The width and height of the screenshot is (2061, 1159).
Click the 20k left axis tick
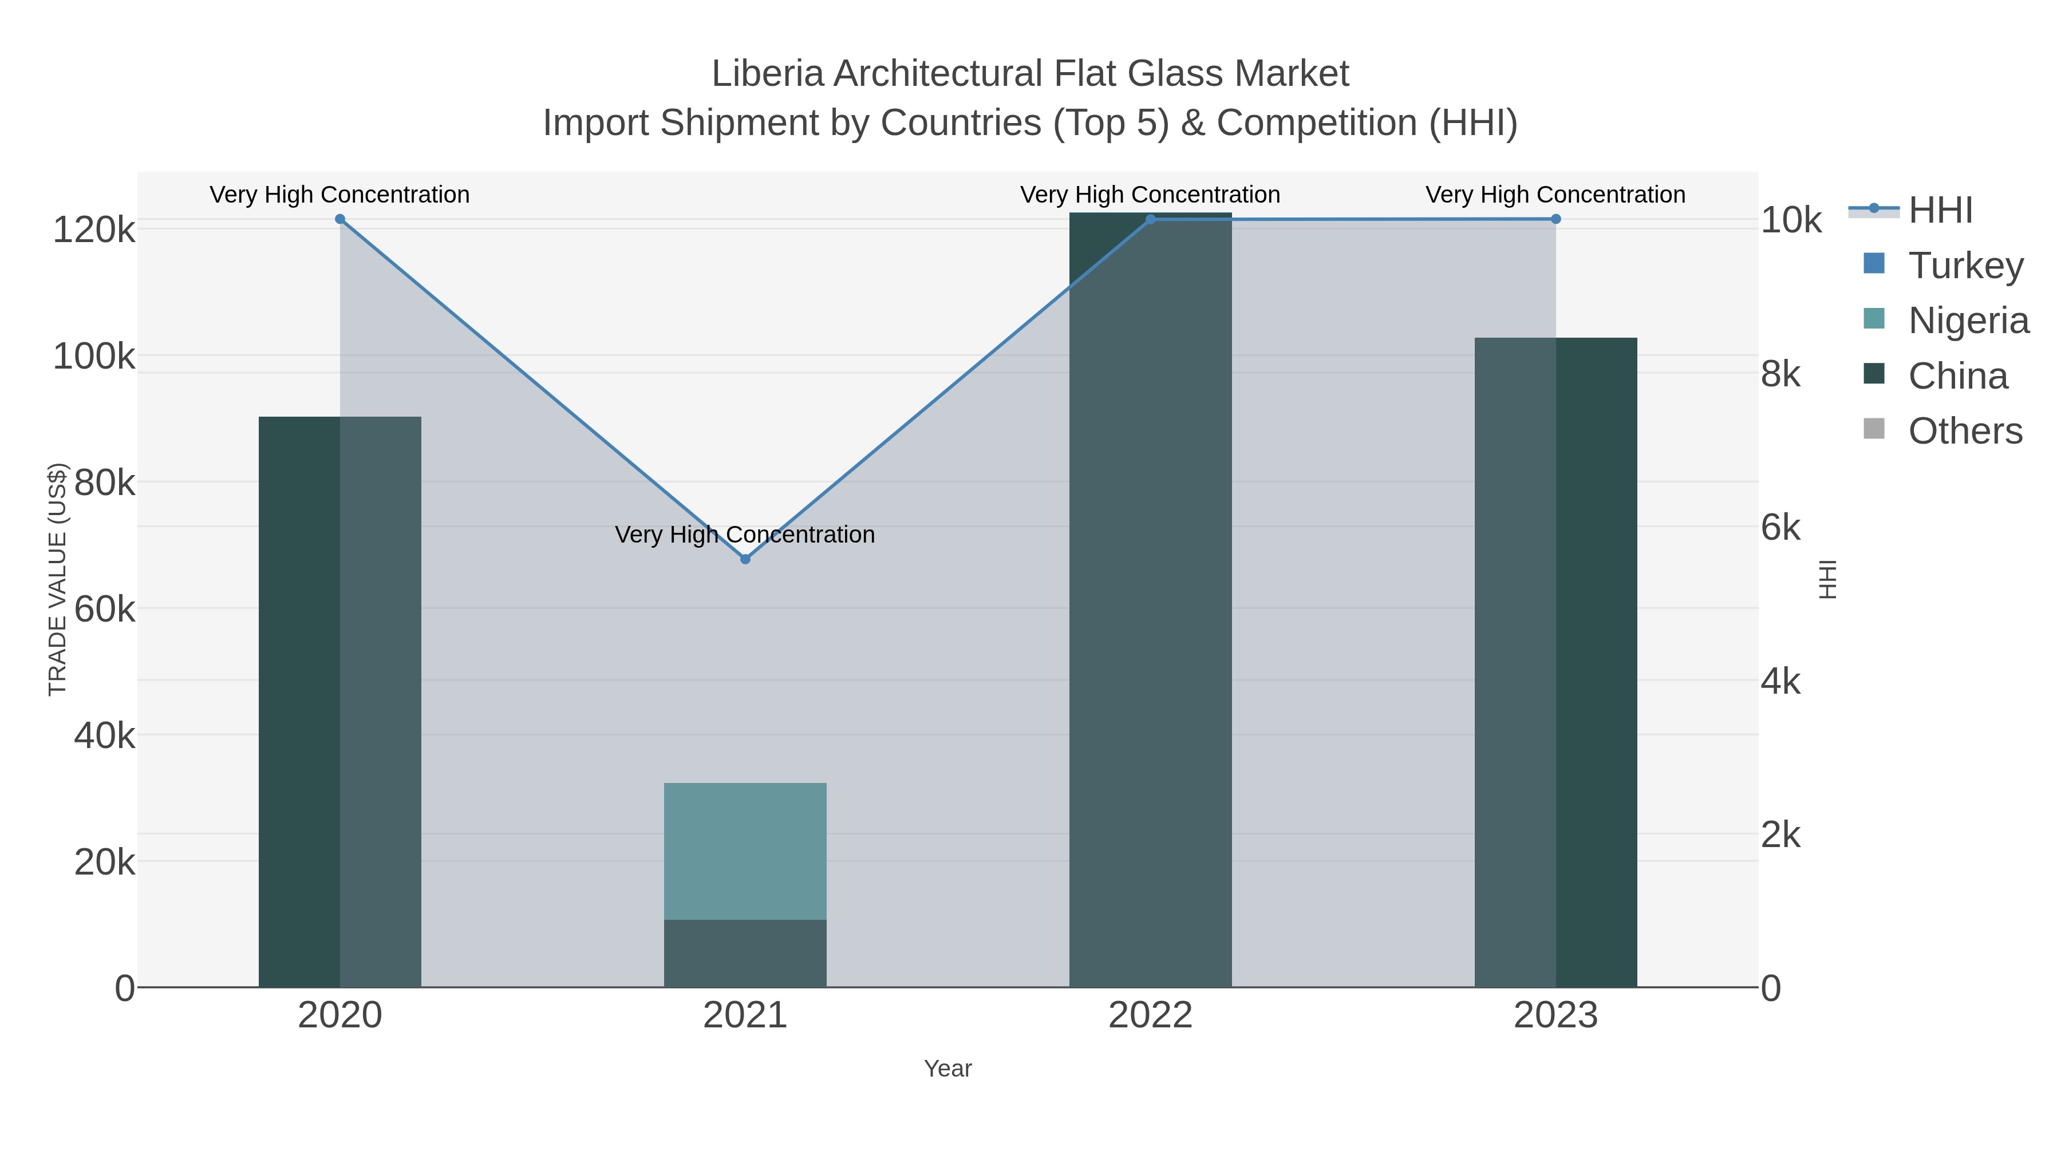click(x=104, y=863)
